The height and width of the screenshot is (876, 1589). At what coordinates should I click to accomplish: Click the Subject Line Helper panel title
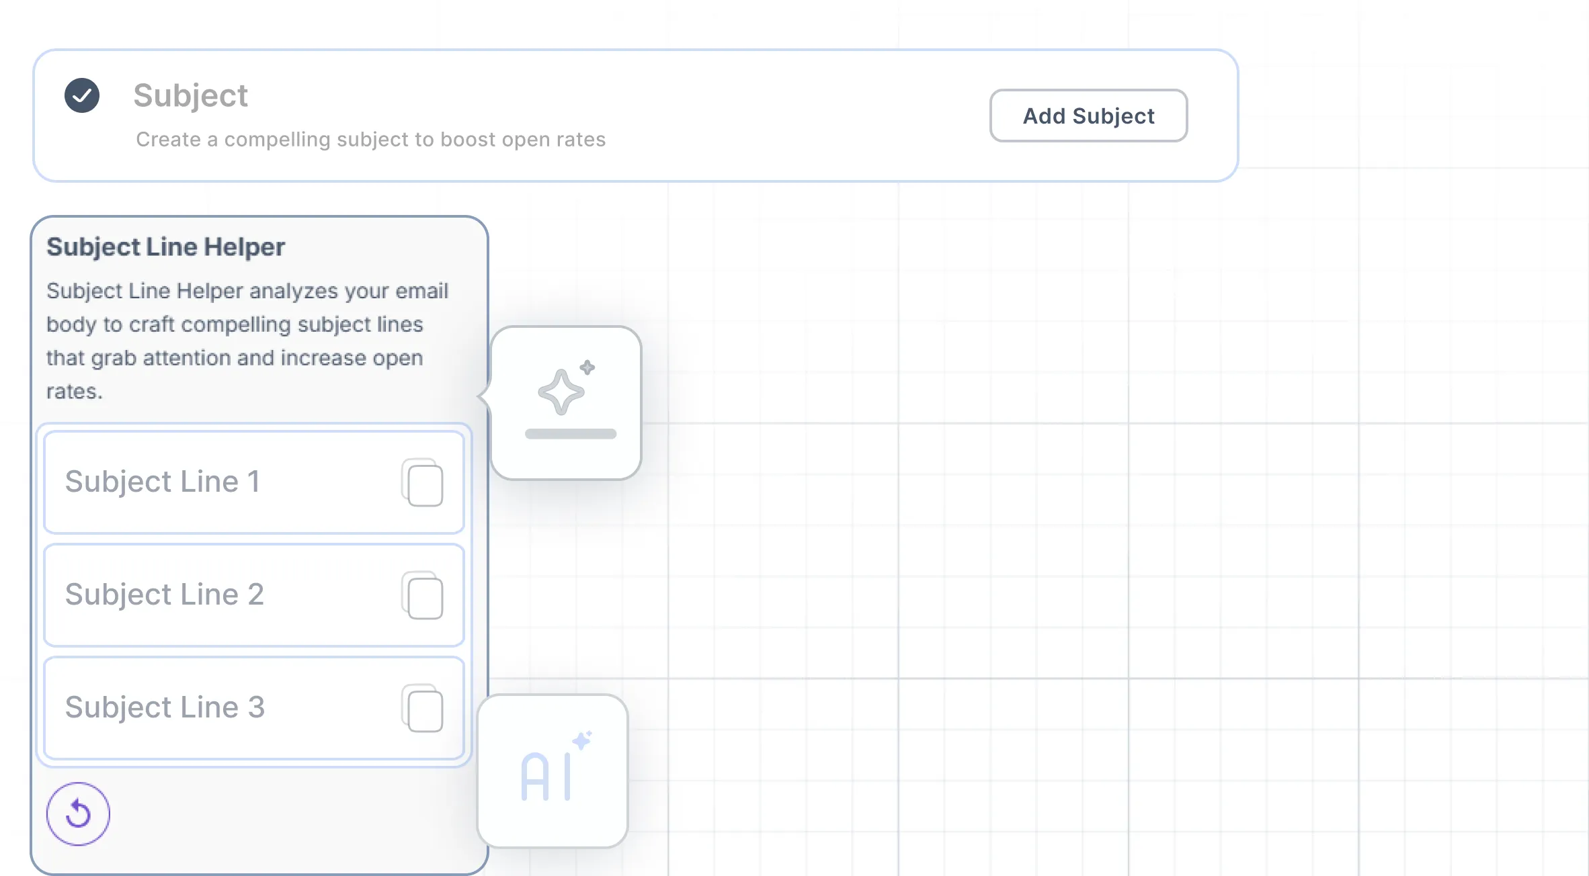click(165, 247)
